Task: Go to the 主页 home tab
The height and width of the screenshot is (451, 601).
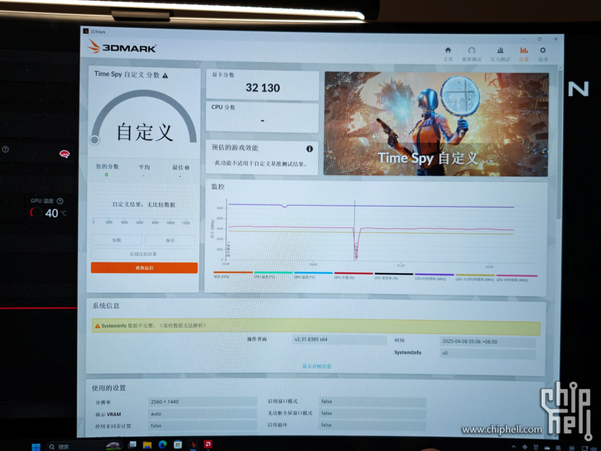Action: (448, 54)
